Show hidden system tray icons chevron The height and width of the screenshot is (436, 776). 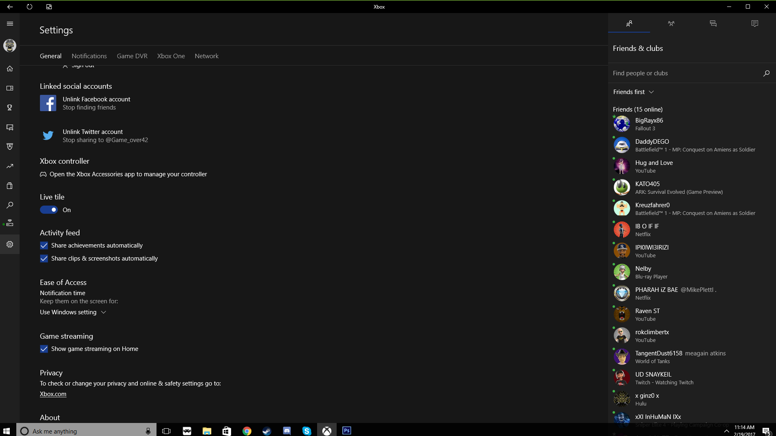727,430
